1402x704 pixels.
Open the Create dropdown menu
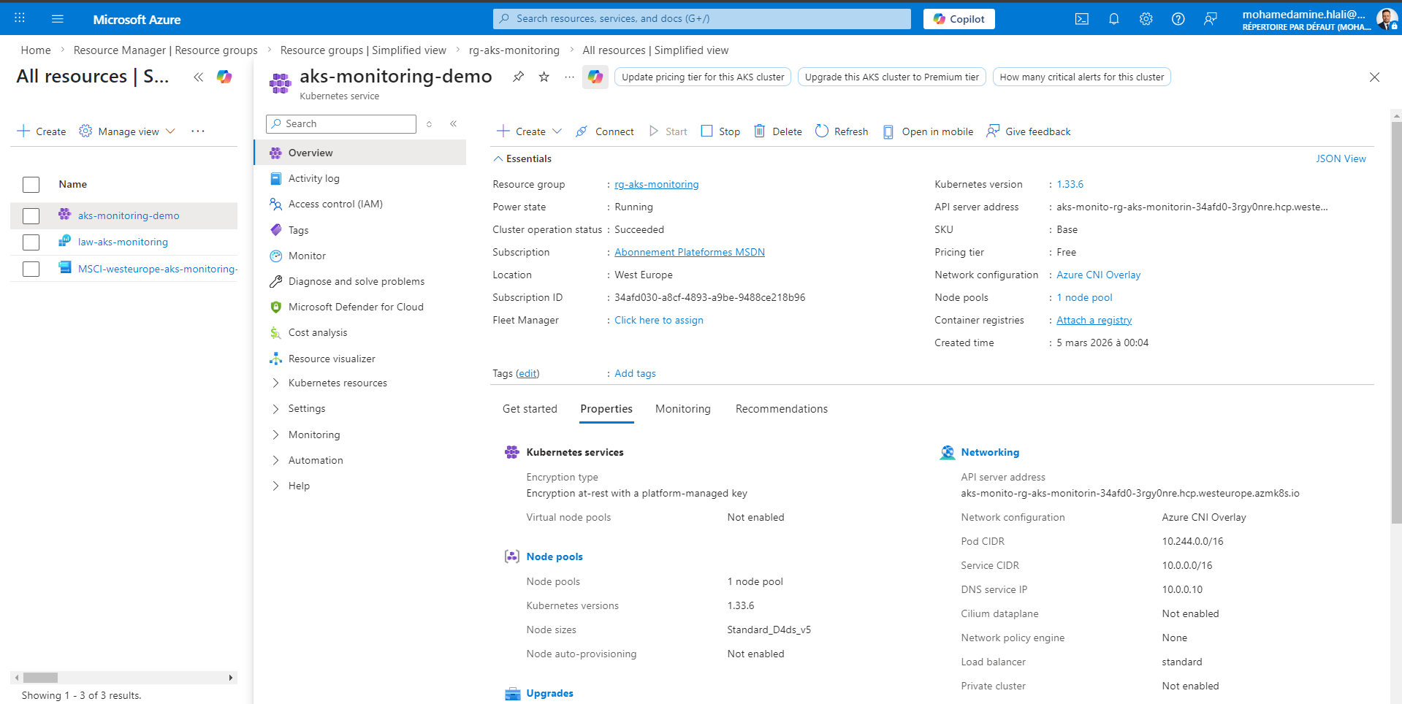coord(528,131)
